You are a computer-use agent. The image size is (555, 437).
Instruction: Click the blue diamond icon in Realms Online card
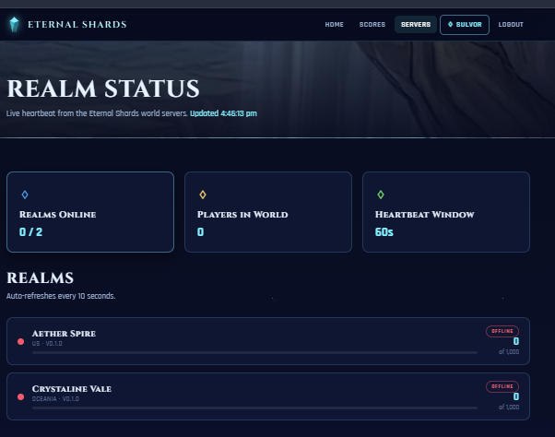point(25,195)
